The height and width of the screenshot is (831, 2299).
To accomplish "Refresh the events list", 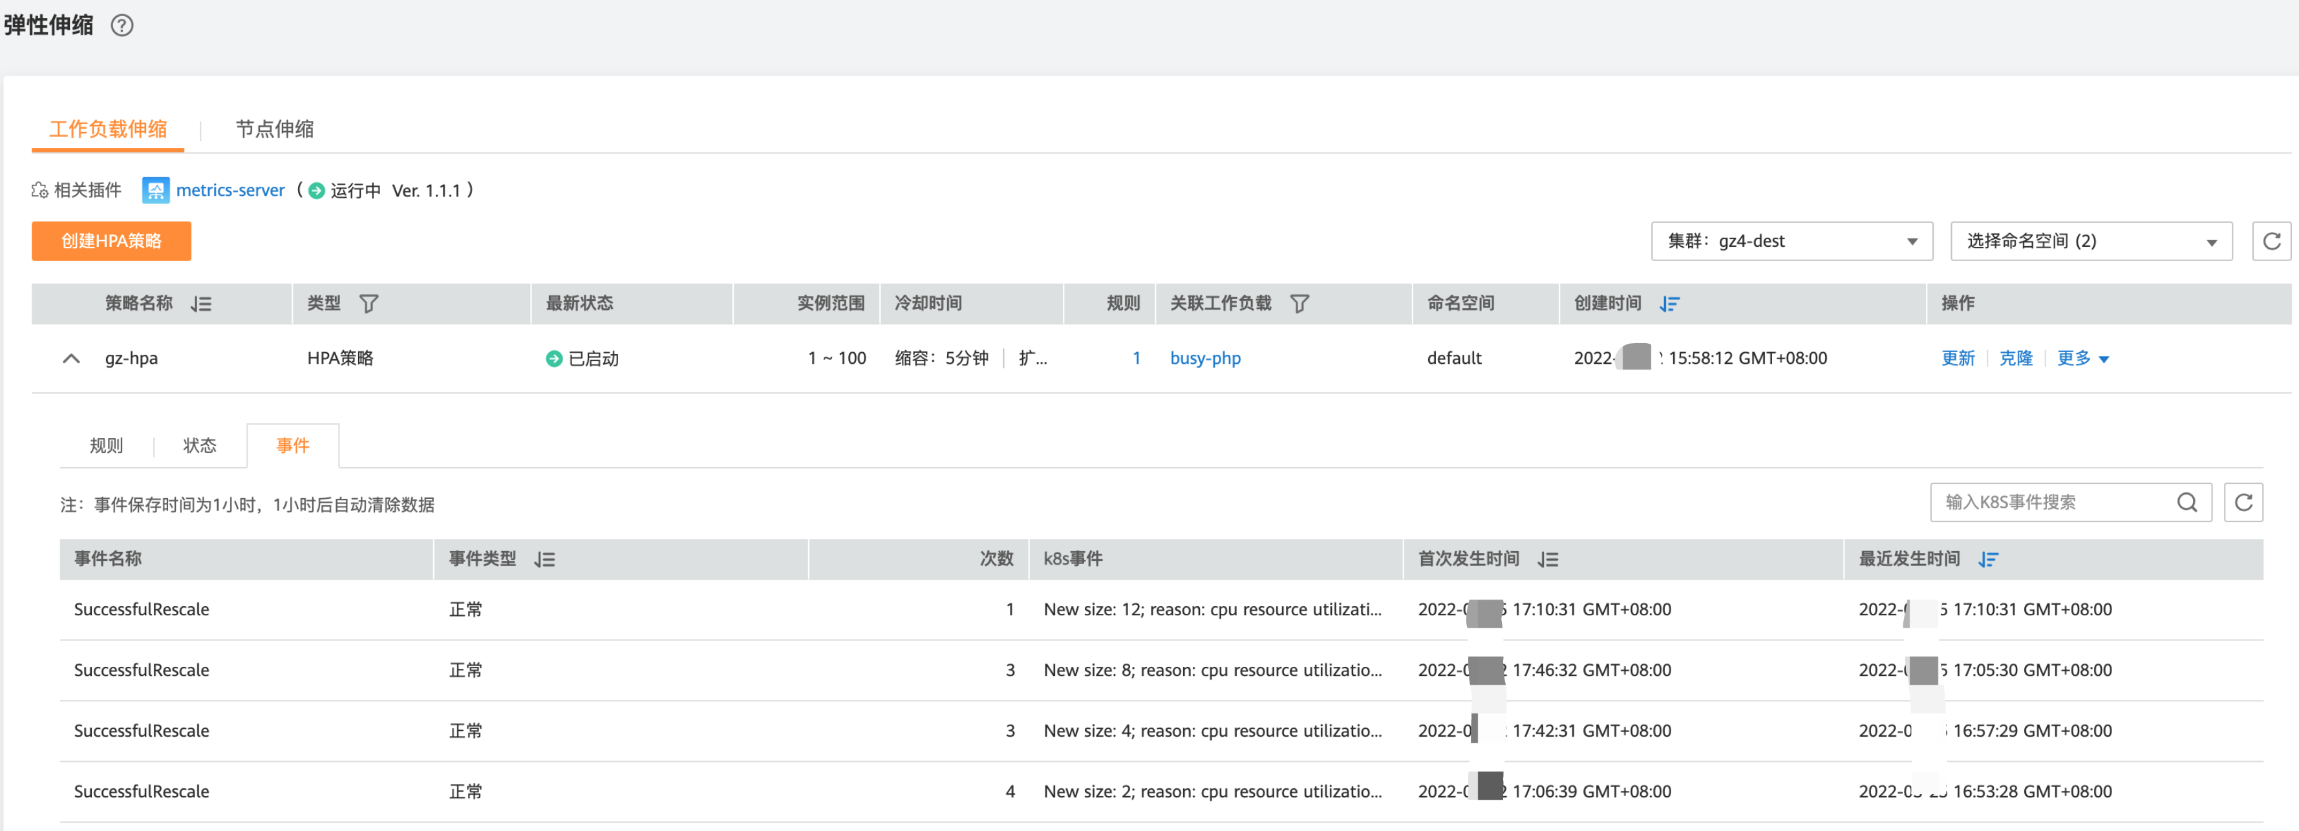I will 2243,503.
